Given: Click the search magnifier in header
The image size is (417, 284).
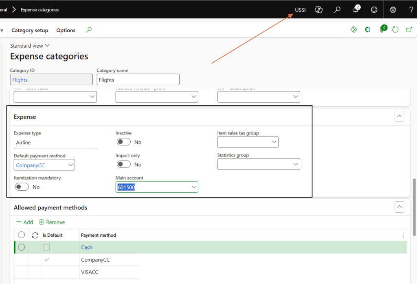Looking at the screenshot, I should coord(337,10).
